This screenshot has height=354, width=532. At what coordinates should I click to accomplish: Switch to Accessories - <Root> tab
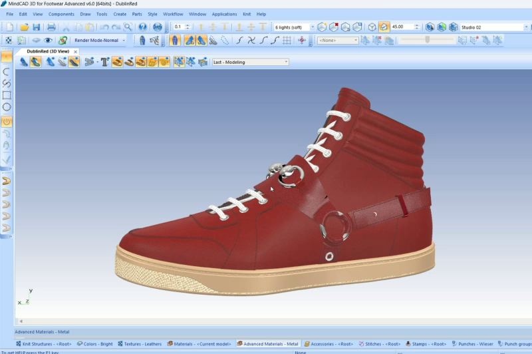pos(329,344)
